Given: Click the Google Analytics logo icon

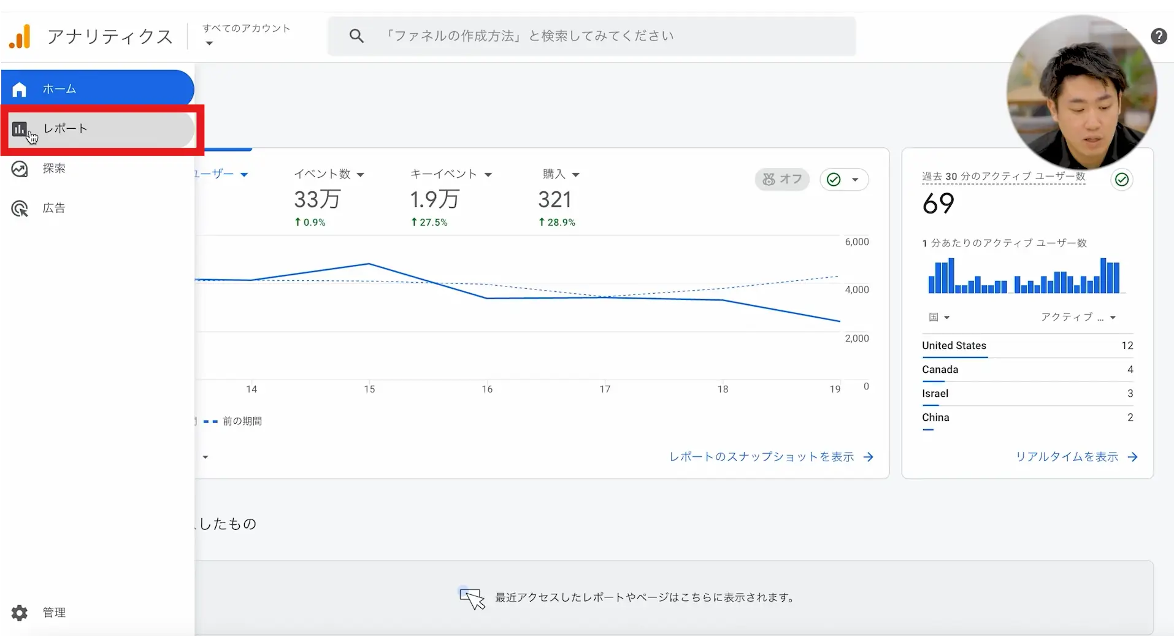Looking at the screenshot, I should click(x=20, y=37).
